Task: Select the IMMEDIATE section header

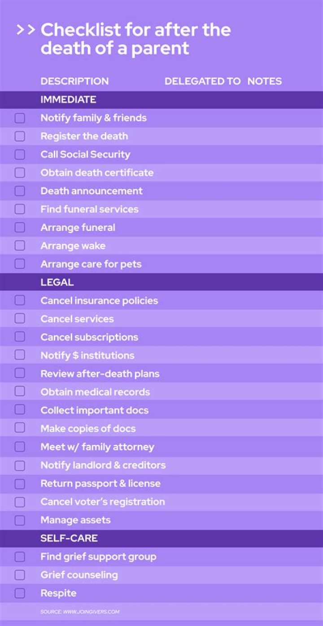Action: 68,100
